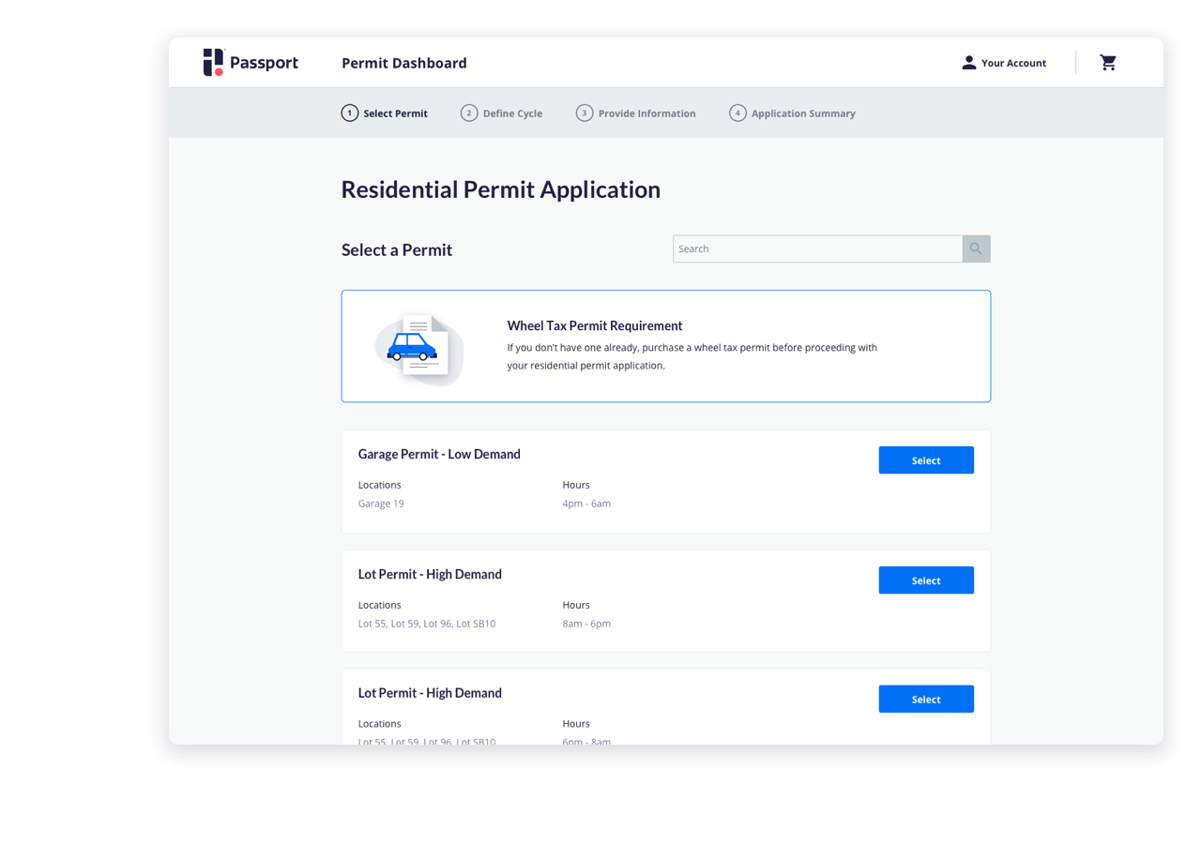Click the wheel tax car illustration icon
This screenshot has width=1201, height=844.
pos(418,346)
